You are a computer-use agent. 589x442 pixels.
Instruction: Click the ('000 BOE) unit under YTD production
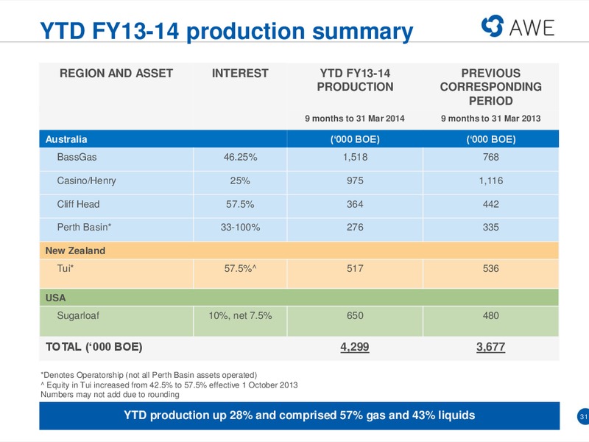tap(355, 139)
